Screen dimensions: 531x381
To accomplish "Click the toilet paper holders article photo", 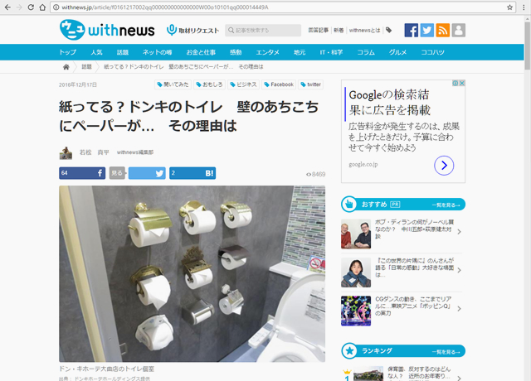I will coord(192,274).
